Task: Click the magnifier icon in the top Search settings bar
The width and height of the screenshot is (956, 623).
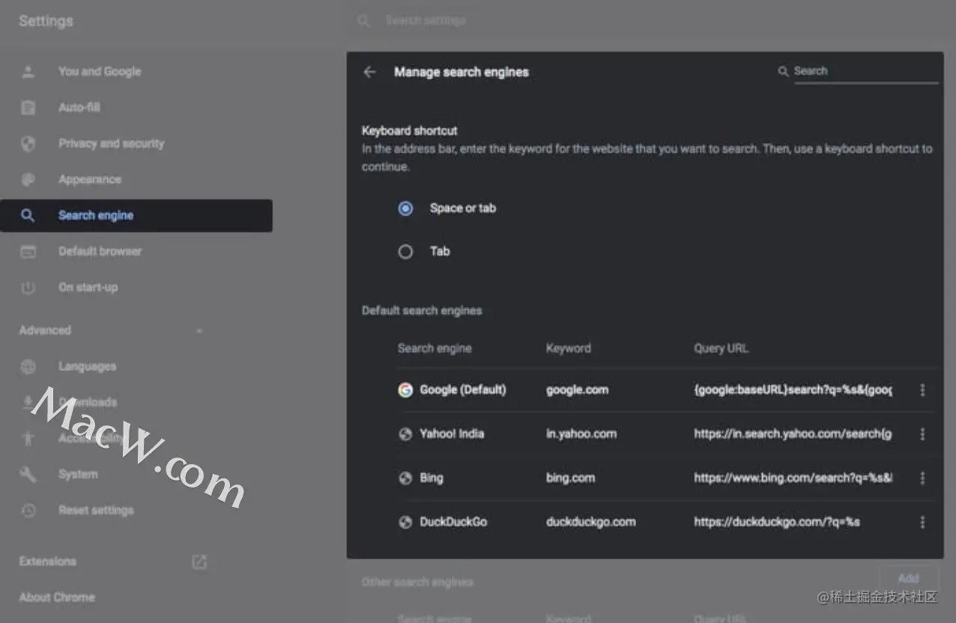Action: coord(364,21)
